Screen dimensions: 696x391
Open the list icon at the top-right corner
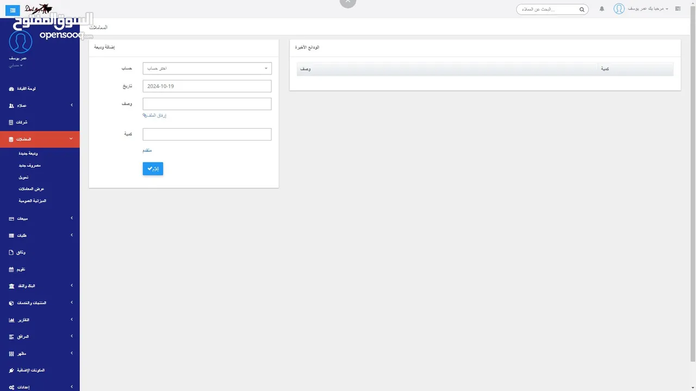pos(678,9)
